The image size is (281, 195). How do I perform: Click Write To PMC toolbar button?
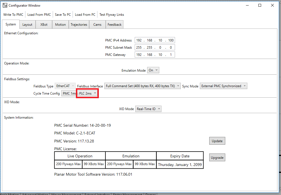(13, 15)
